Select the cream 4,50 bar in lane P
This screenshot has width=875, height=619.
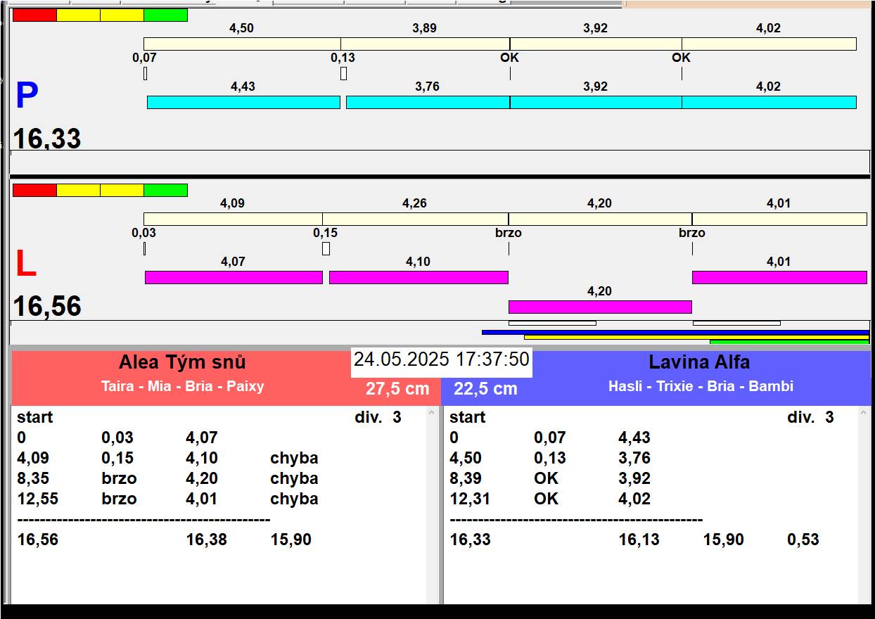pyautogui.click(x=242, y=44)
